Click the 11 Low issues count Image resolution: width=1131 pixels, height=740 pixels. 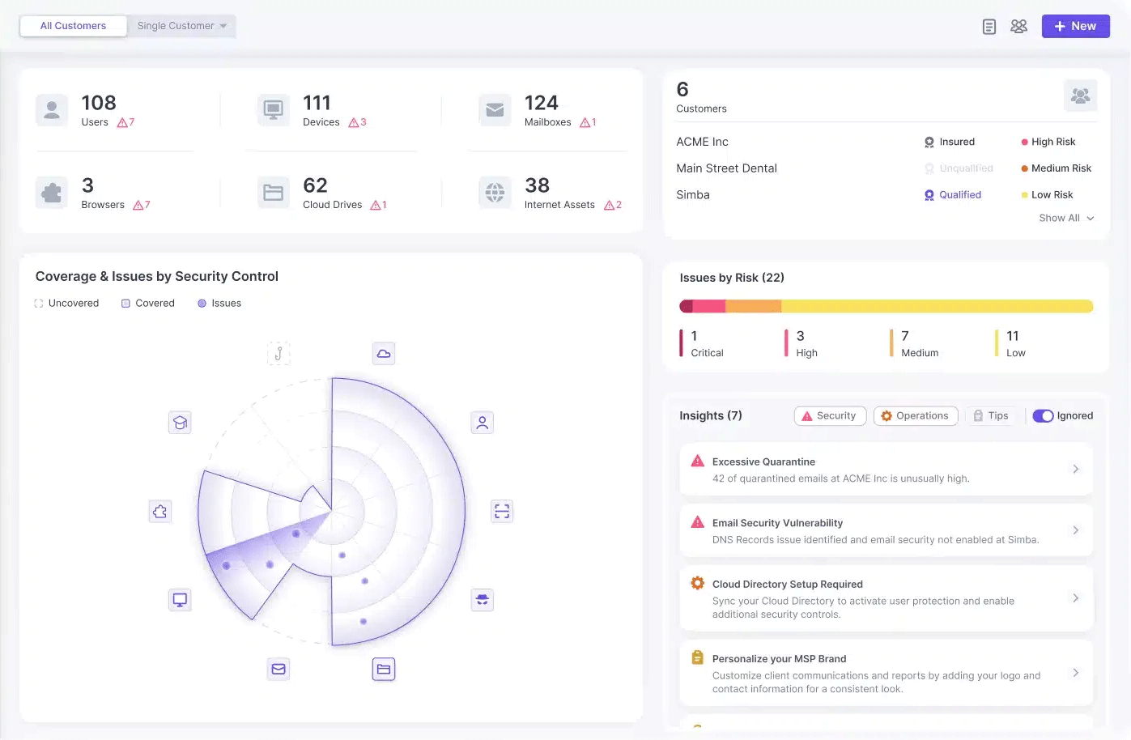1010,343
